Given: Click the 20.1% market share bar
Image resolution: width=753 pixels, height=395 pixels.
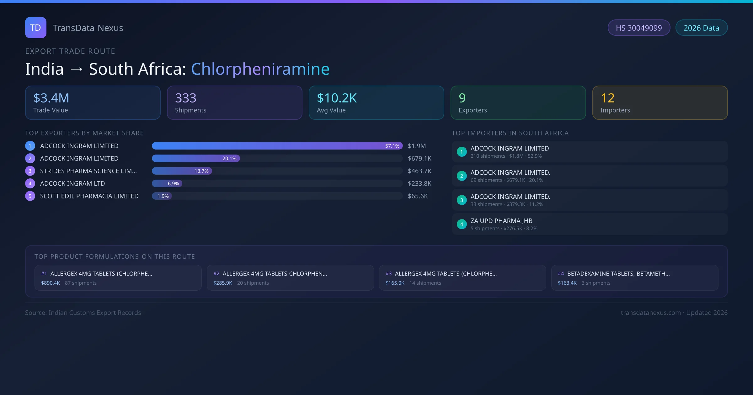Looking at the screenshot, I should pyautogui.click(x=196, y=158).
